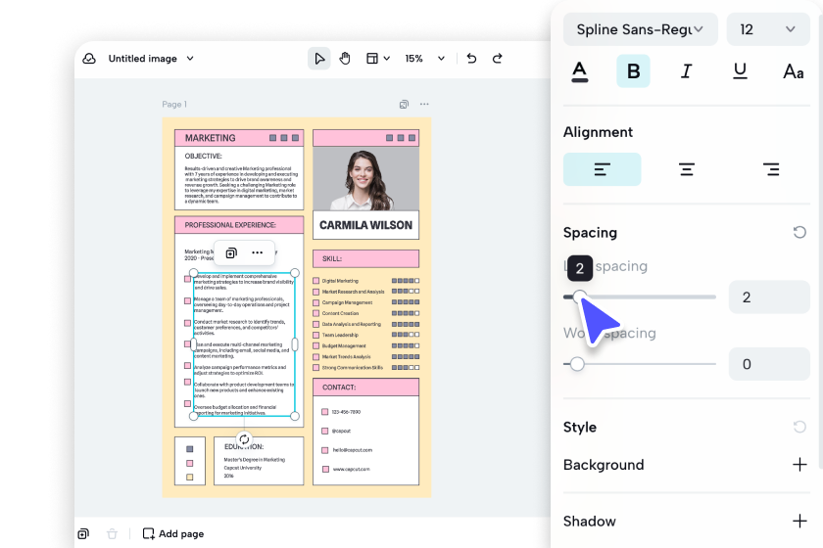823x548 pixels.
Task: Open Page 1 more options menu
Action: [x=424, y=105]
